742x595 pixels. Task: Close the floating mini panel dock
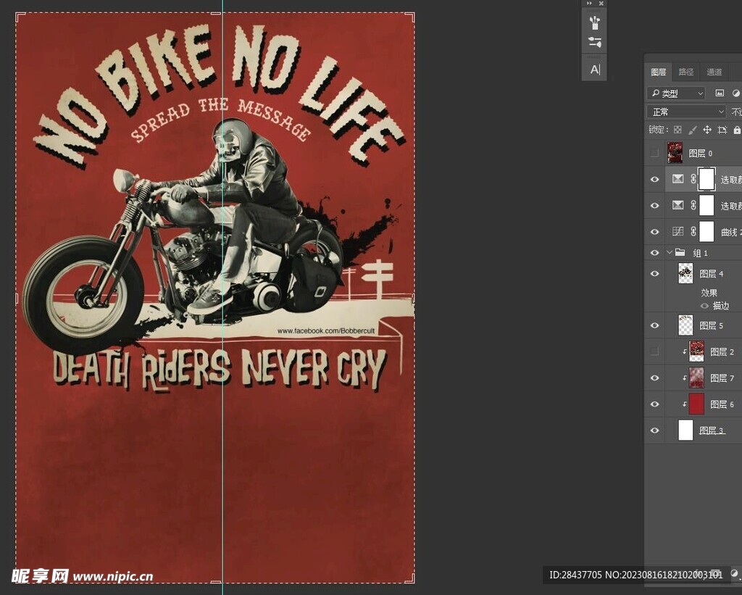point(601,4)
